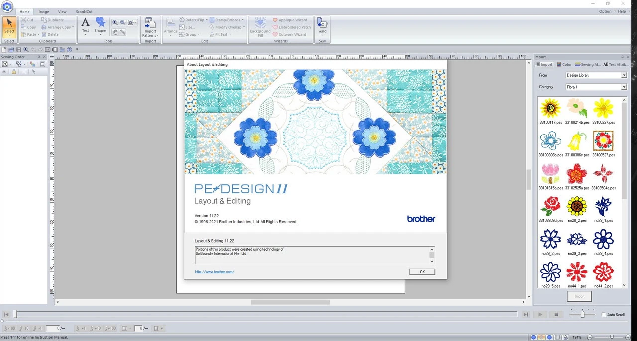Select the 33100117.pes sunflower thumbnail
Viewport: 637px width, 341px height.
click(x=551, y=111)
